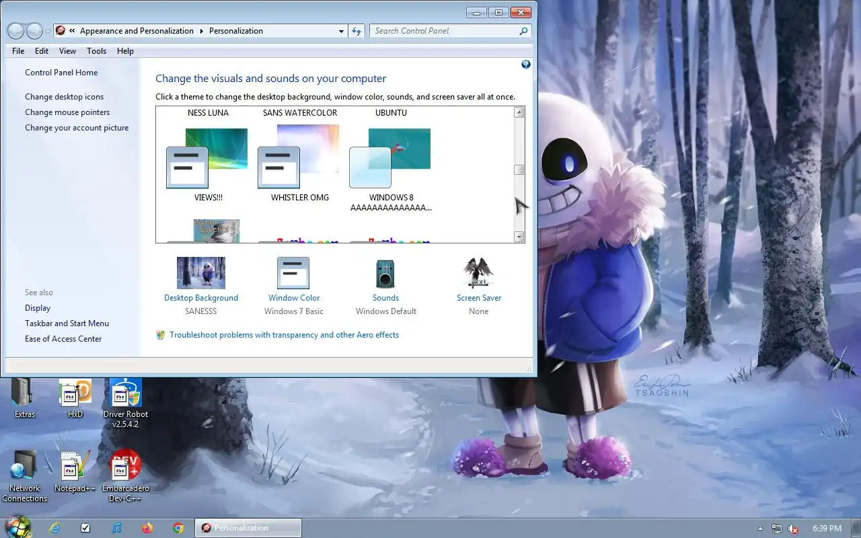Select Driver Robot v2.5.4.2 desktop icon
Image resolution: width=861 pixels, height=538 pixels.
point(125,403)
